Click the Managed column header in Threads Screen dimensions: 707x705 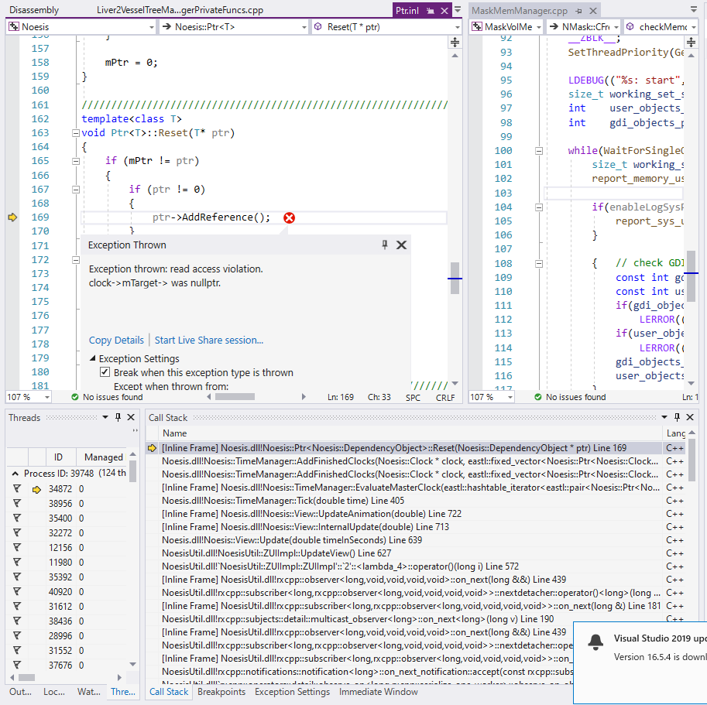(x=103, y=457)
